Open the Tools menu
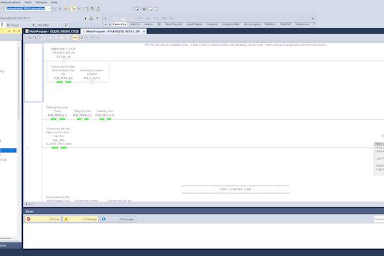Viewport: 384px width, 256px height. (28, 2)
